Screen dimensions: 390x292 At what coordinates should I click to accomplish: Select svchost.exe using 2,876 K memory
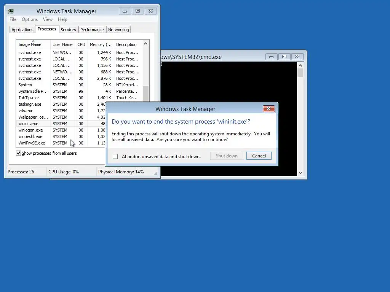79,78
